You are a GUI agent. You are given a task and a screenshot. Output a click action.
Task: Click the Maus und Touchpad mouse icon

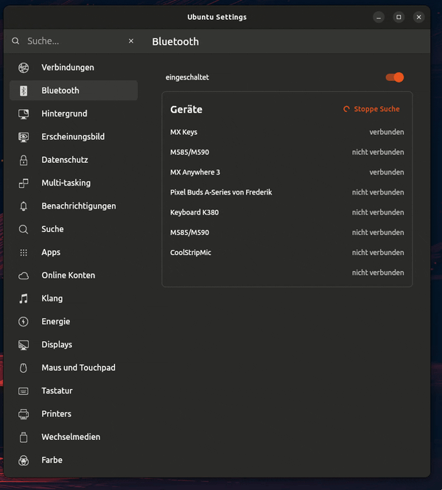pyautogui.click(x=24, y=368)
